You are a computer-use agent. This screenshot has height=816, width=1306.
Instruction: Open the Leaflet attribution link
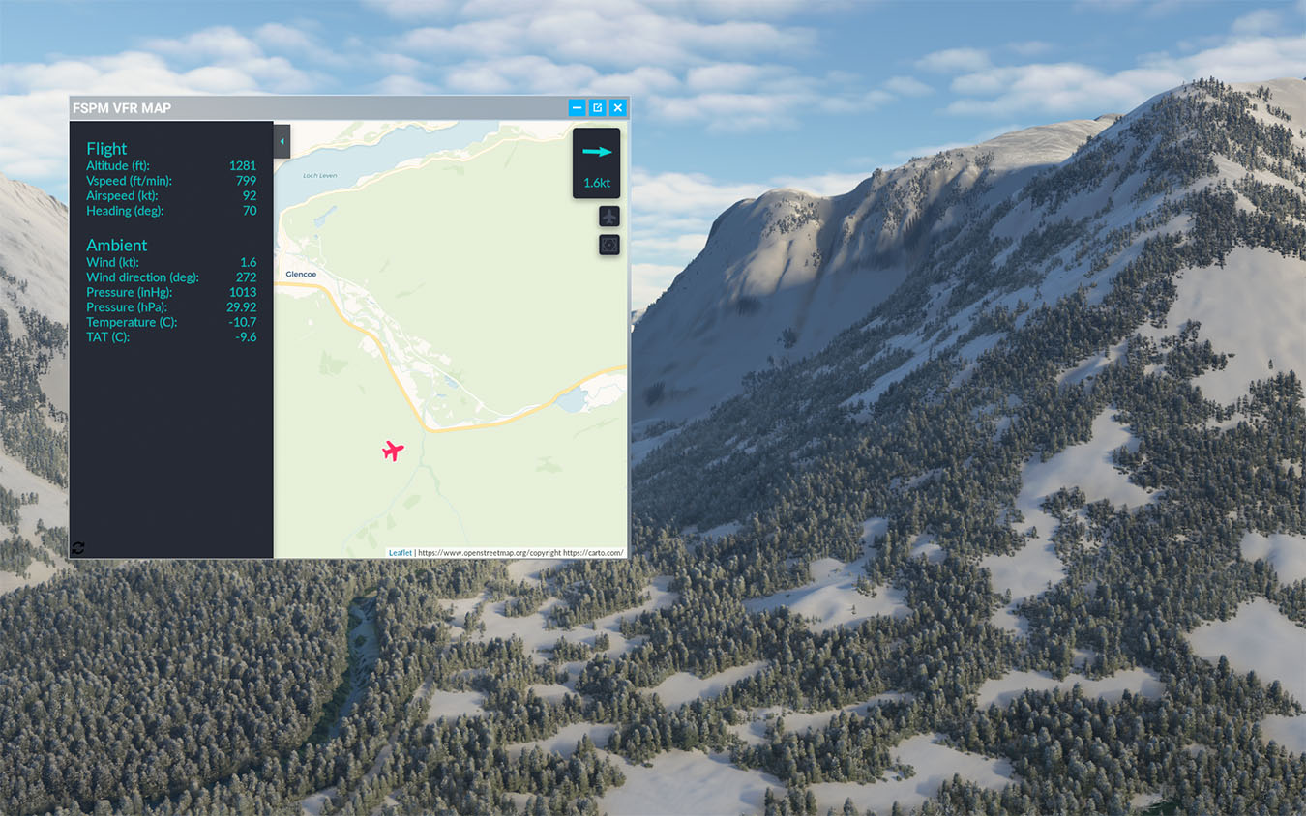(401, 553)
